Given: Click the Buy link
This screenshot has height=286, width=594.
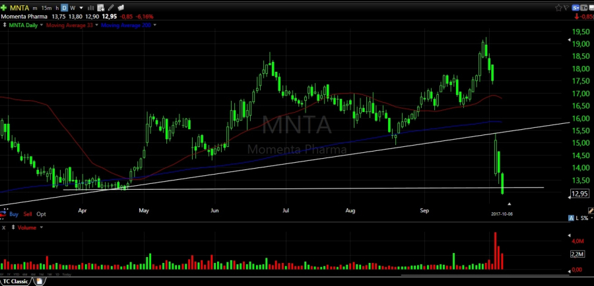Looking at the screenshot, I should pos(14,214).
